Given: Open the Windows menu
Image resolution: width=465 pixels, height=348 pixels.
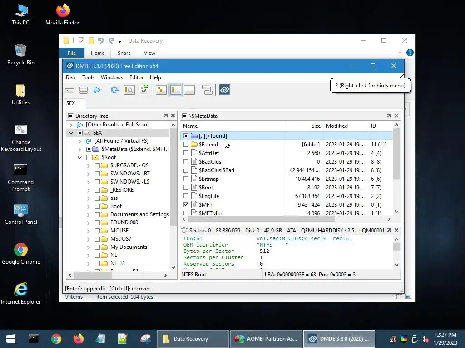Looking at the screenshot, I should (112, 77).
